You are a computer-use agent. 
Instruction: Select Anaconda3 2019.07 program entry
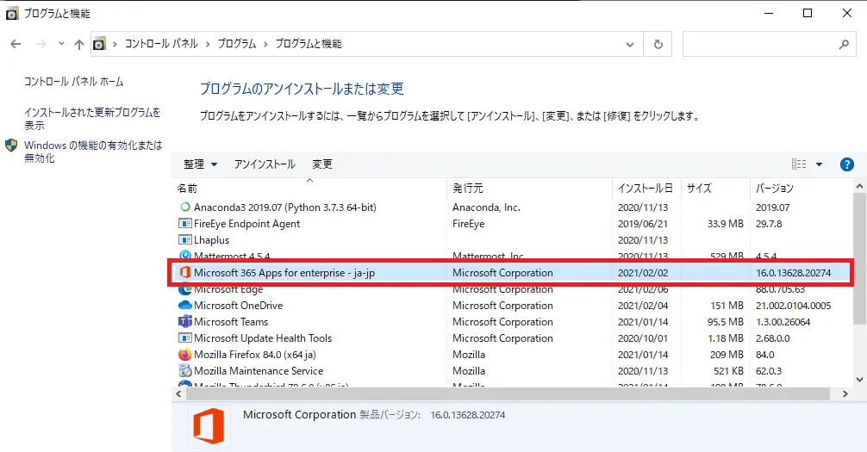coord(284,207)
